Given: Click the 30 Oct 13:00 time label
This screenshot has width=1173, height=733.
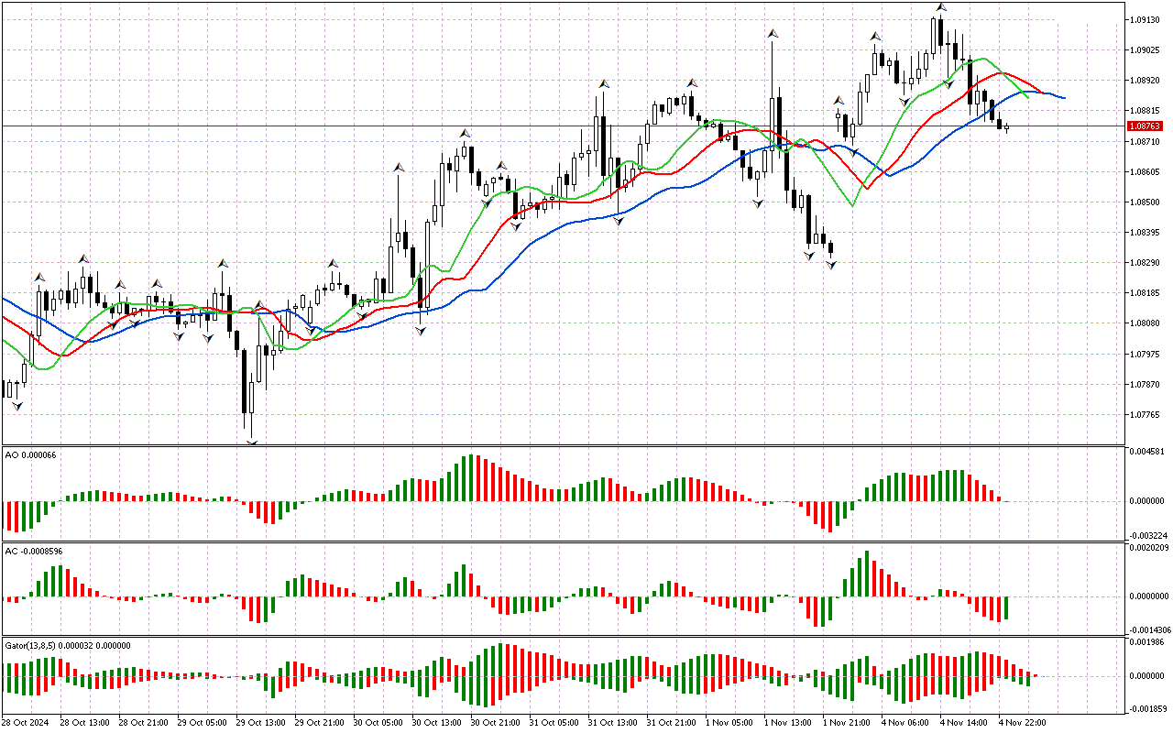Looking at the screenshot, I should (x=437, y=722).
